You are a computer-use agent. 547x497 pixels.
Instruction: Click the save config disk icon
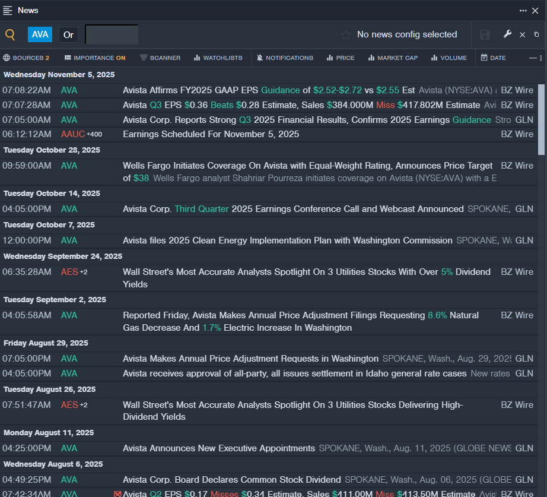pyautogui.click(x=485, y=34)
